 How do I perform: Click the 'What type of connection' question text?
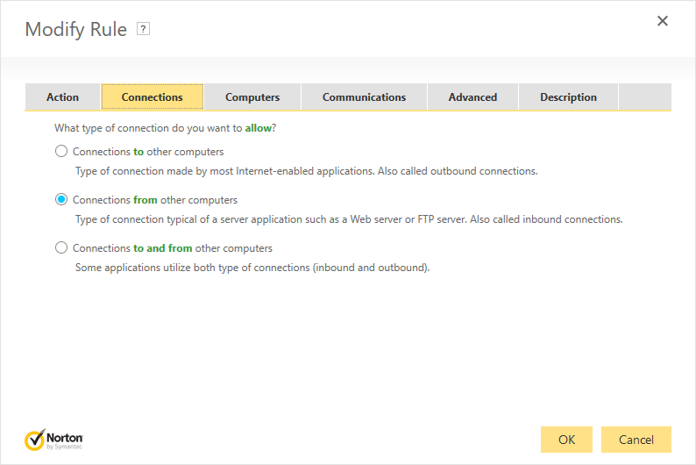click(166, 128)
